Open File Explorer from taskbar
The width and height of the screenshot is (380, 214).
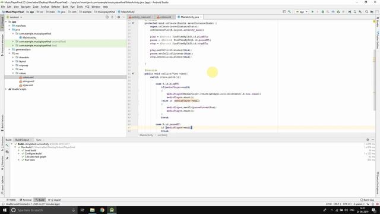92,210
